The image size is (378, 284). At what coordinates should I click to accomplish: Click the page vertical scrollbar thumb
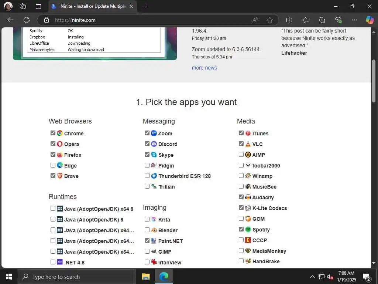[x=374, y=81]
